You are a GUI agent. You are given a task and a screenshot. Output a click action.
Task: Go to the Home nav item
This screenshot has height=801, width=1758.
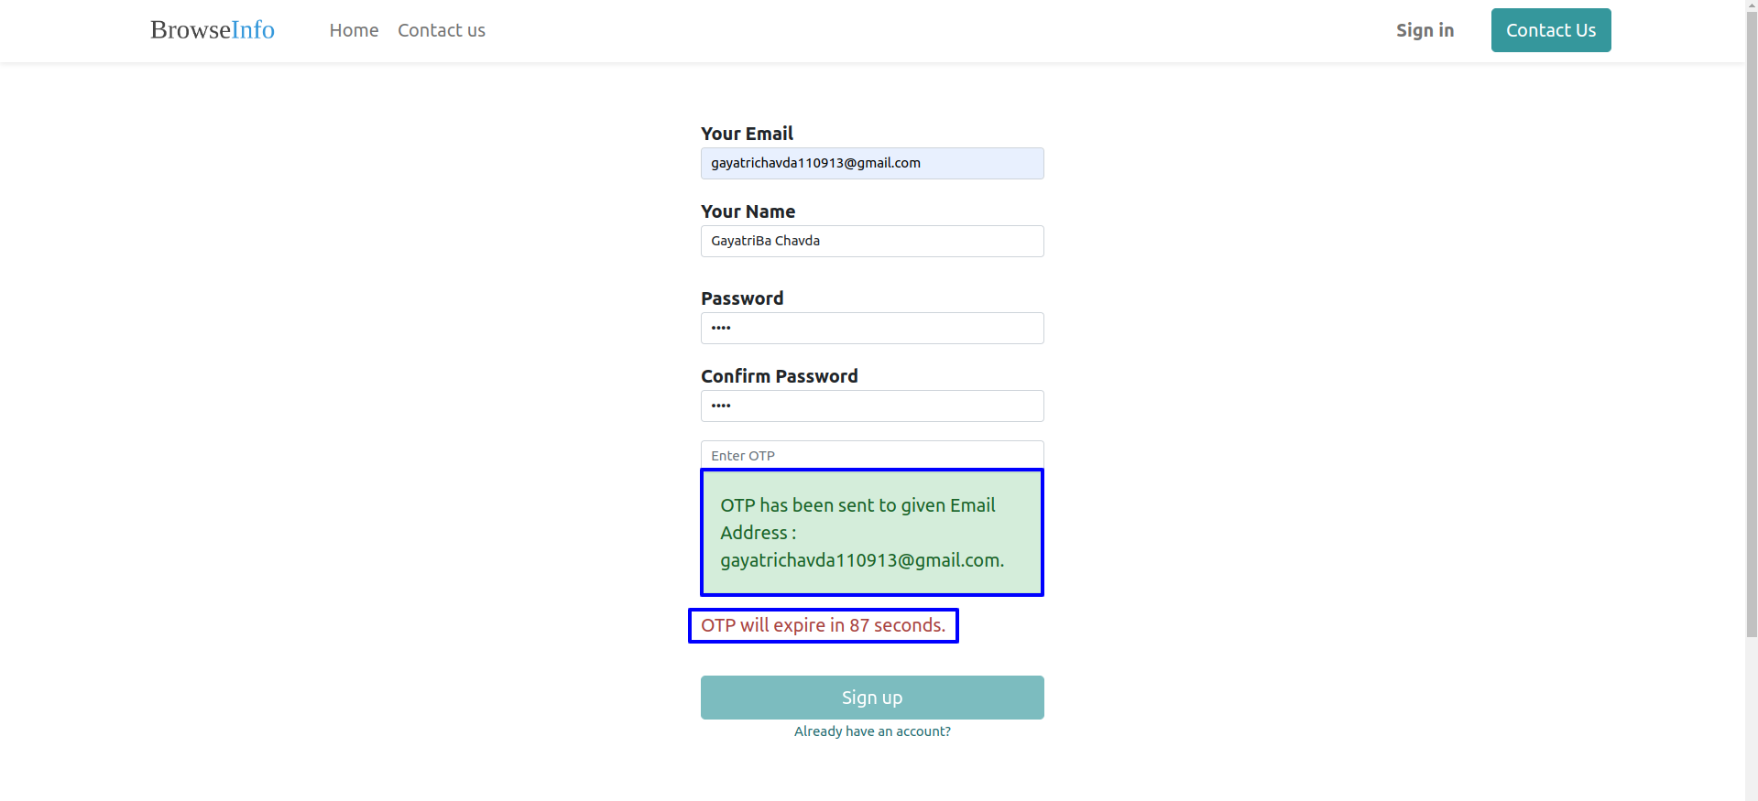[x=354, y=30]
